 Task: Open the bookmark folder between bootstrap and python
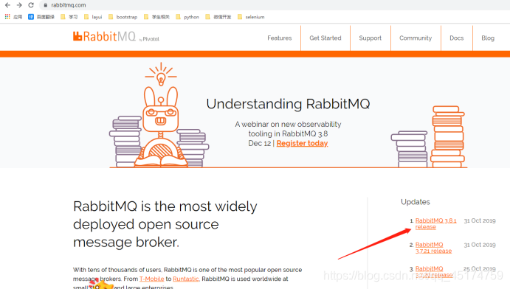click(x=156, y=17)
